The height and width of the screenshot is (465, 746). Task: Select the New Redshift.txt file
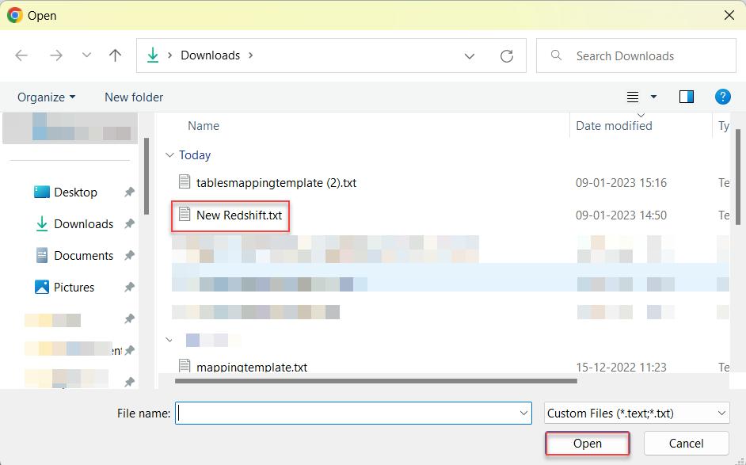coord(238,215)
